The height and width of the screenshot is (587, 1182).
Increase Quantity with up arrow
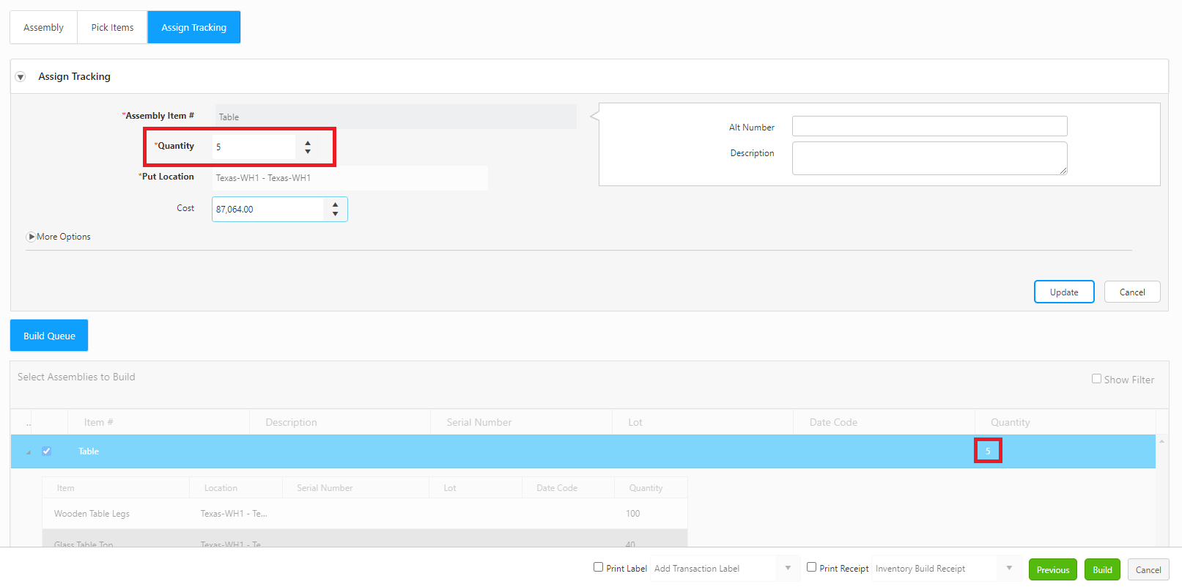click(308, 143)
